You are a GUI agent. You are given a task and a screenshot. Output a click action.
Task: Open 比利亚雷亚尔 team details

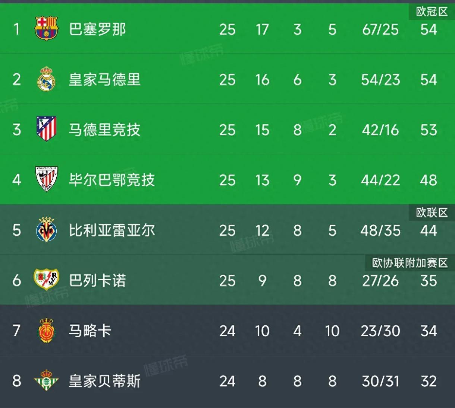point(112,230)
